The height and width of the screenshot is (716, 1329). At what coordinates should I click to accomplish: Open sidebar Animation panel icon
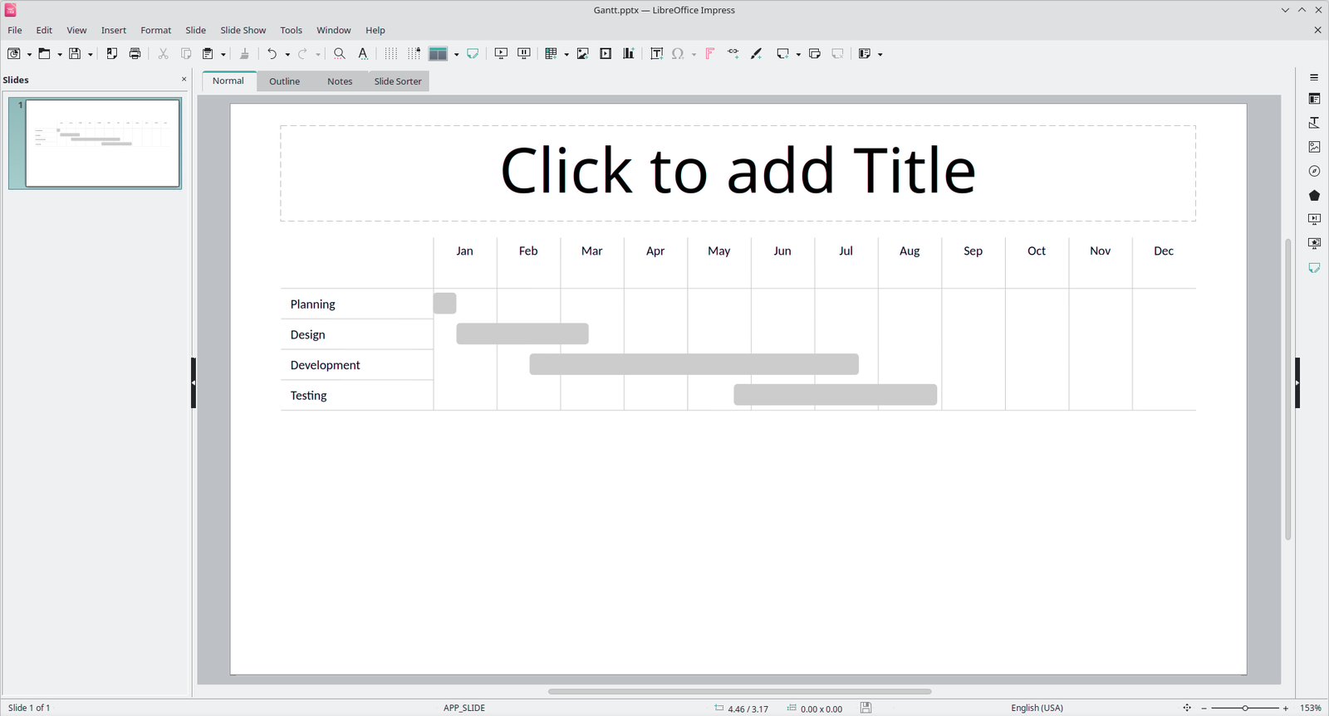point(1314,244)
